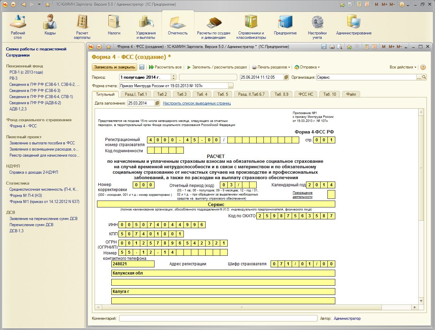Open the Форма 4 - ФСС sidebar link
Viewport: 435px width, 330px height.
click(23, 126)
